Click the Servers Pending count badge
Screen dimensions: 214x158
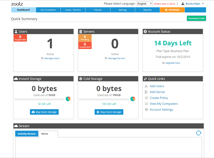pos(85,38)
